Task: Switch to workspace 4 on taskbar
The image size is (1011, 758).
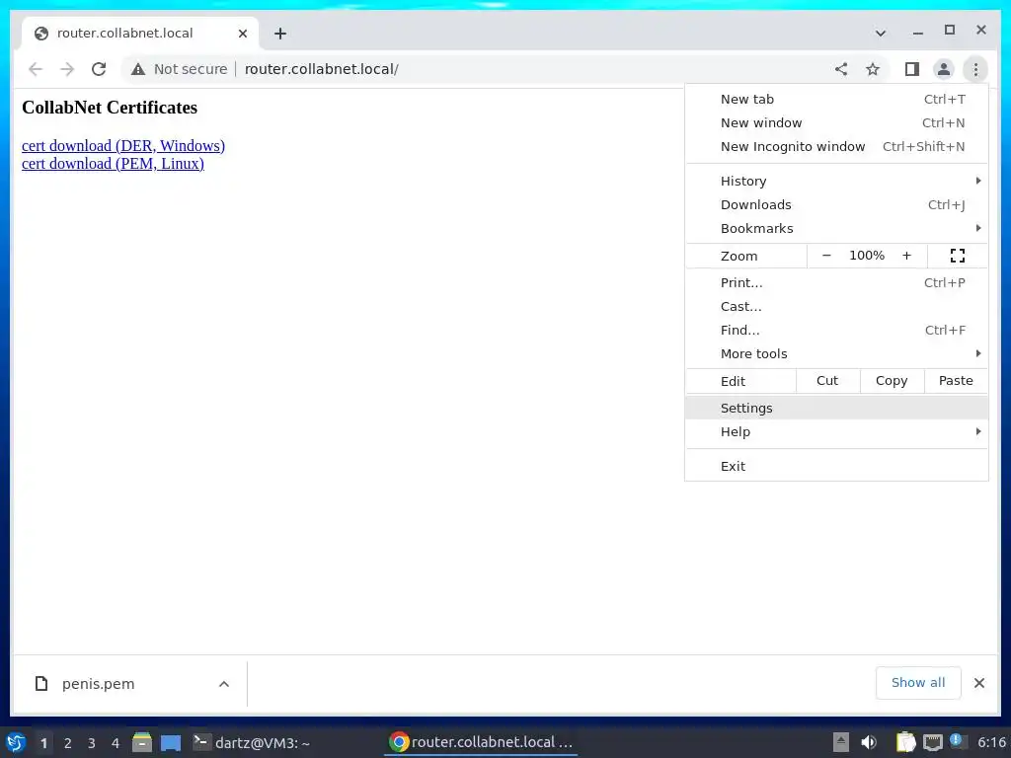Action: tap(116, 743)
